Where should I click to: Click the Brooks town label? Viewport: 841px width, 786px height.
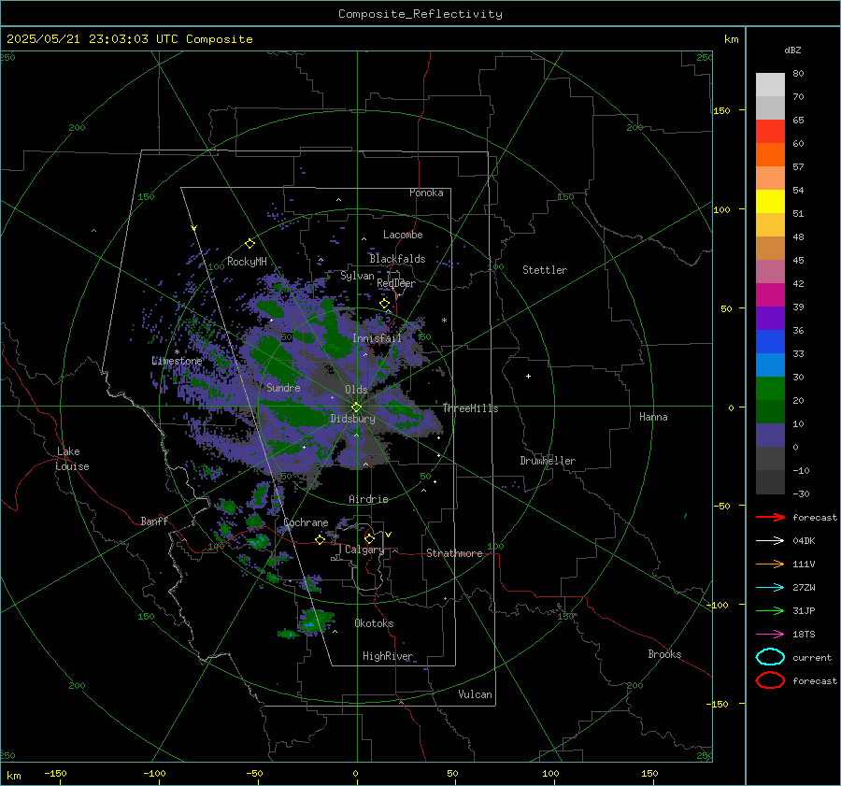coord(664,654)
